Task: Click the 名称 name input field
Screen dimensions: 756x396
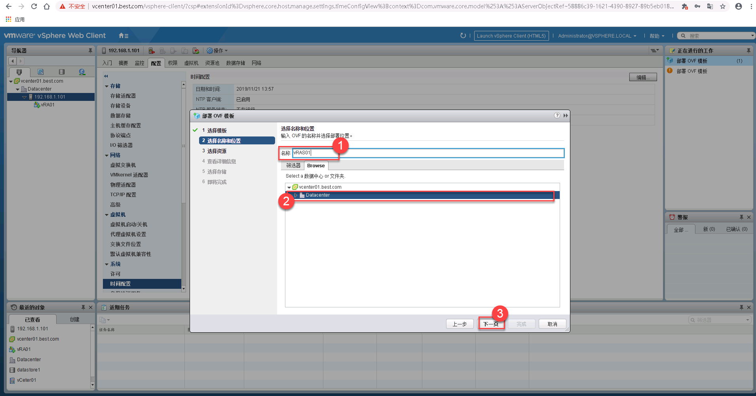Action: pyautogui.click(x=428, y=153)
